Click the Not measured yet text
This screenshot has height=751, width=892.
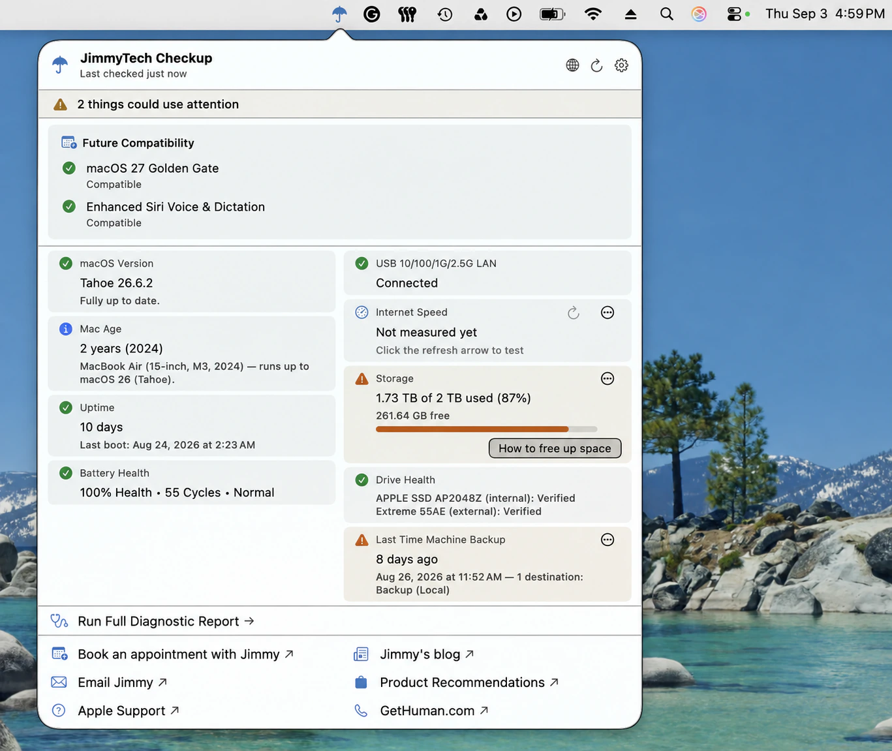(426, 332)
